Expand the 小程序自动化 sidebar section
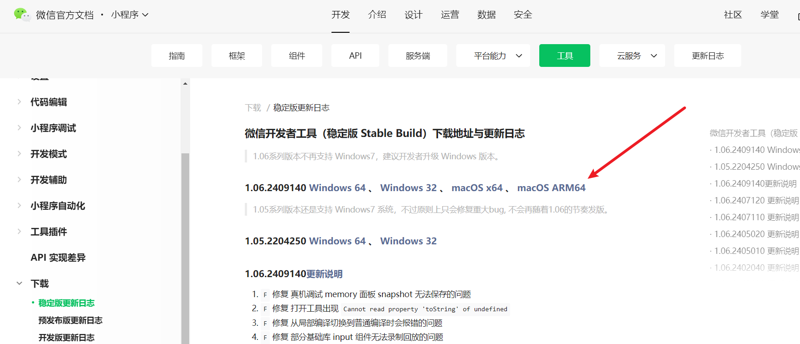 (x=58, y=206)
